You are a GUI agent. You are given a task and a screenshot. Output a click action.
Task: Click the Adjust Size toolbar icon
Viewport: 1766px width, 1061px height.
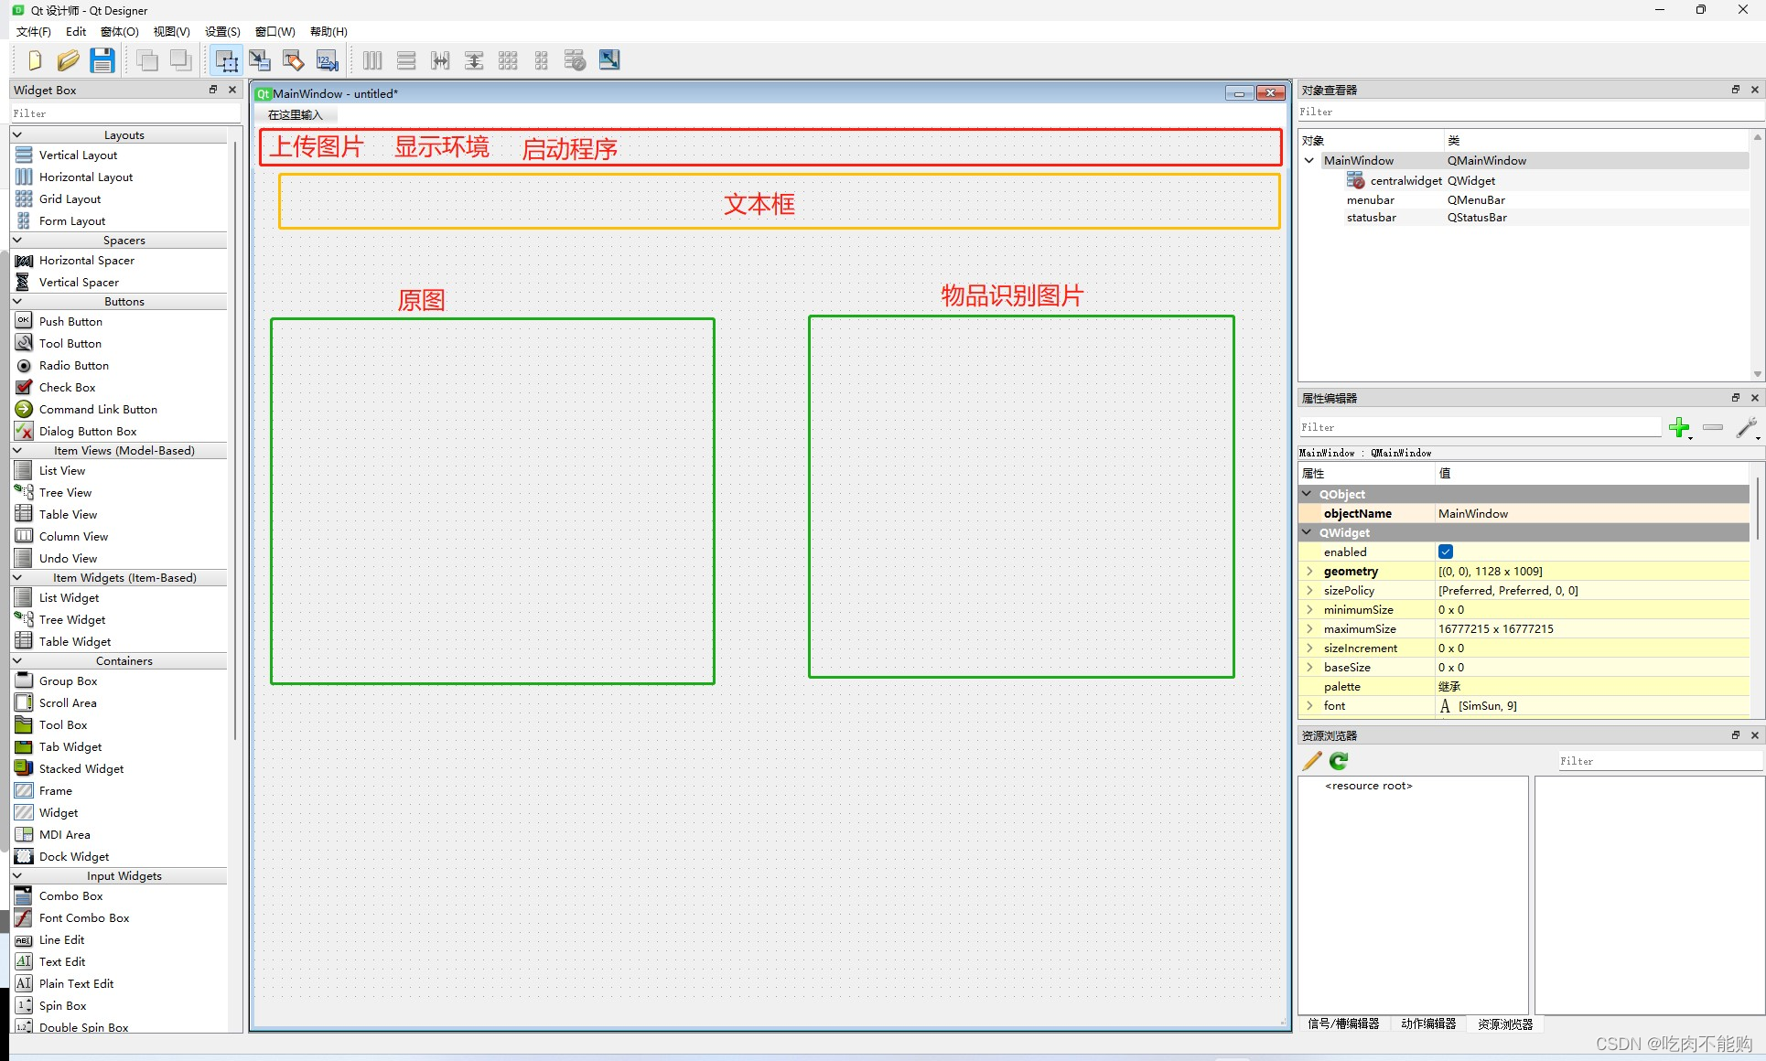609,60
